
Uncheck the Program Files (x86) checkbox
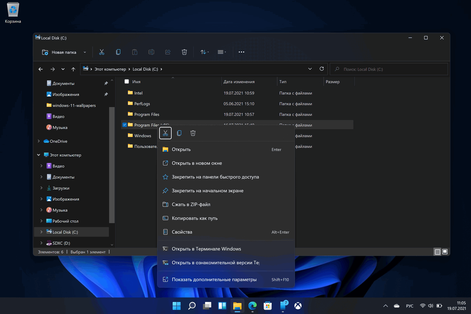coord(125,125)
